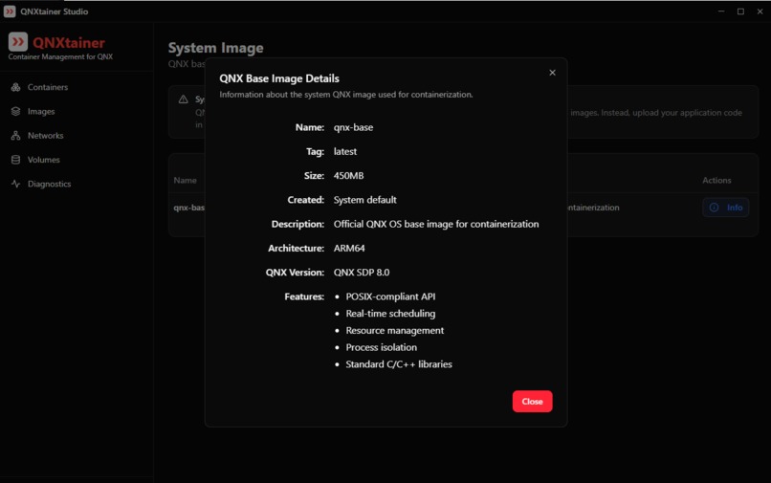Click the Diagnostics pulse icon in sidebar
Screen dimensions: 771x483
[15, 184]
